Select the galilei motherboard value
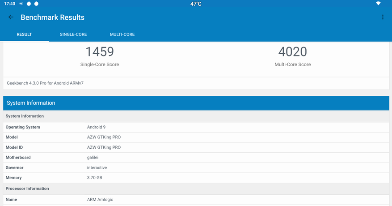The width and height of the screenshot is (392, 206). coord(93,157)
